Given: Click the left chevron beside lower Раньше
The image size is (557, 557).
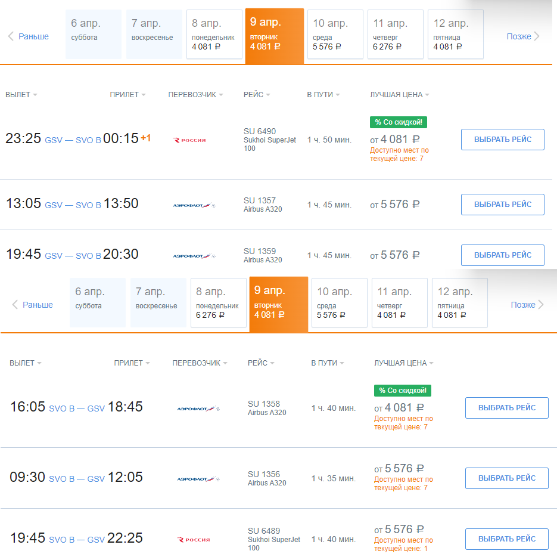Looking at the screenshot, I should click(15, 305).
